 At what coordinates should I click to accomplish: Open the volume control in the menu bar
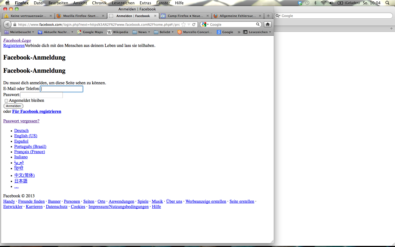pyautogui.click(x=331, y=3)
